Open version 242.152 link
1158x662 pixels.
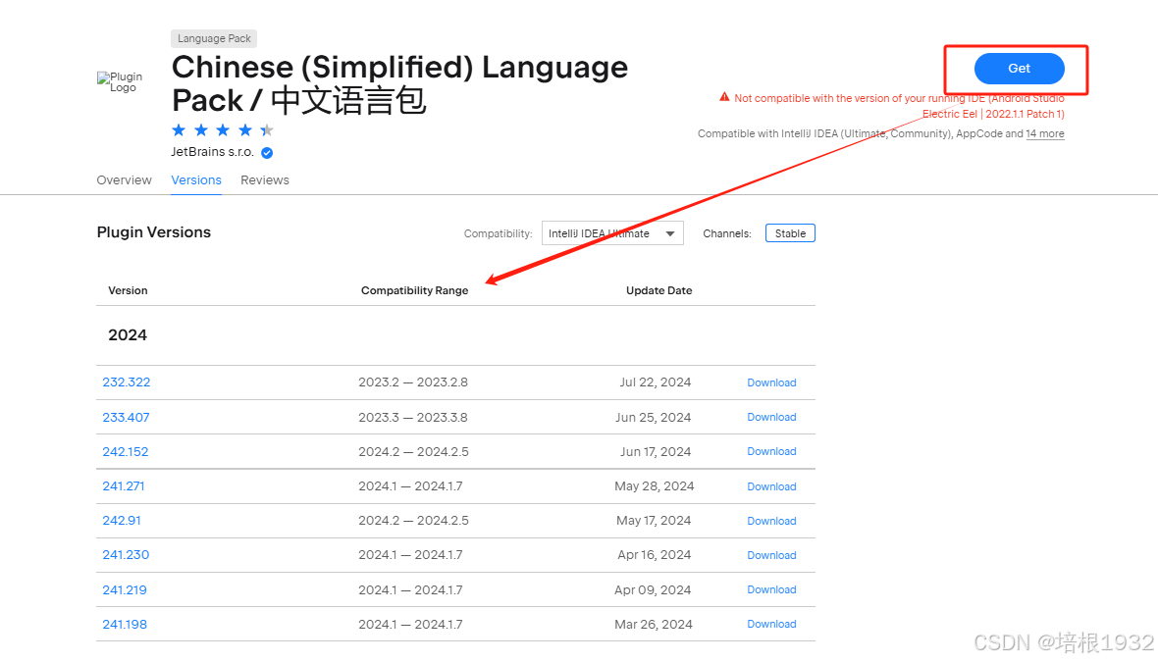click(126, 452)
